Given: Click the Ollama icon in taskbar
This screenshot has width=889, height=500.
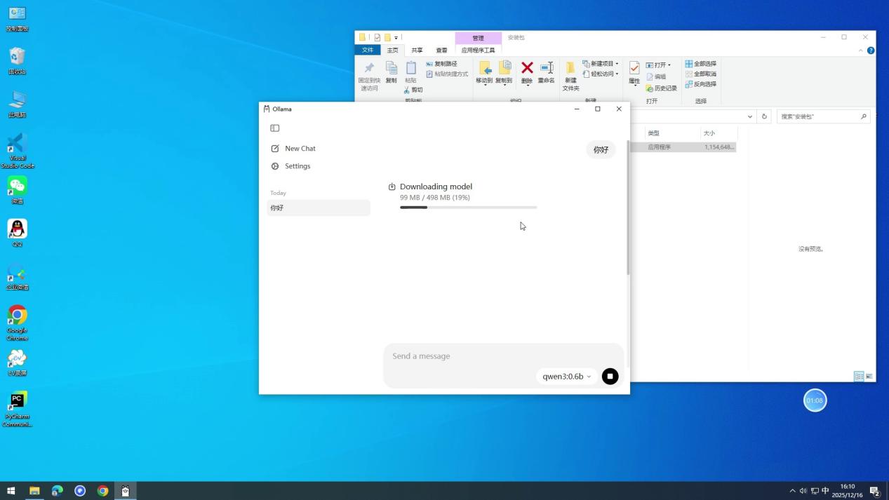Looking at the screenshot, I should click(x=126, y=491).
